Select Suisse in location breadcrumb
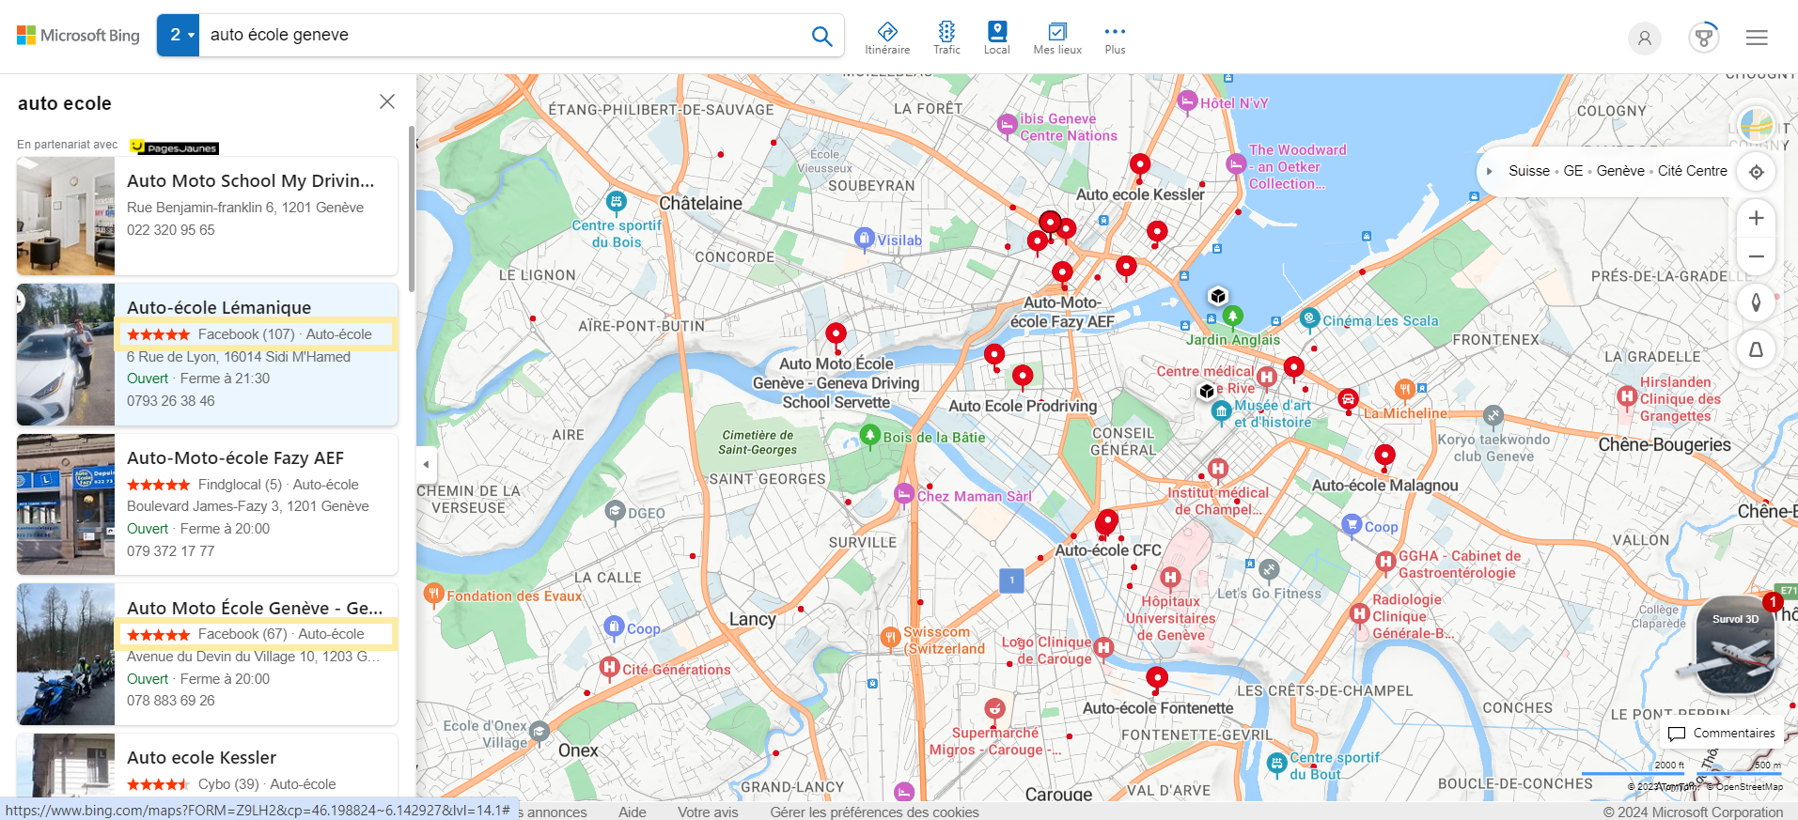The image size is (1798, 820). (1529, 171)
